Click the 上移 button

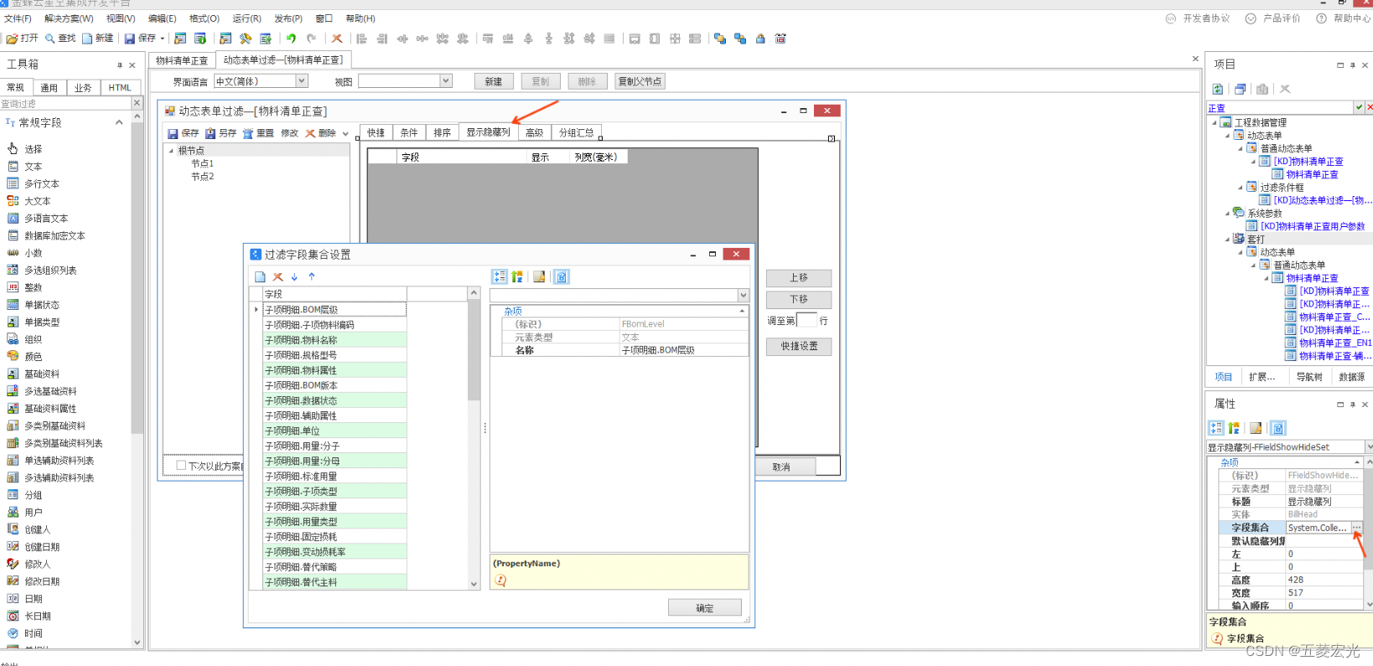coord(799,277)
